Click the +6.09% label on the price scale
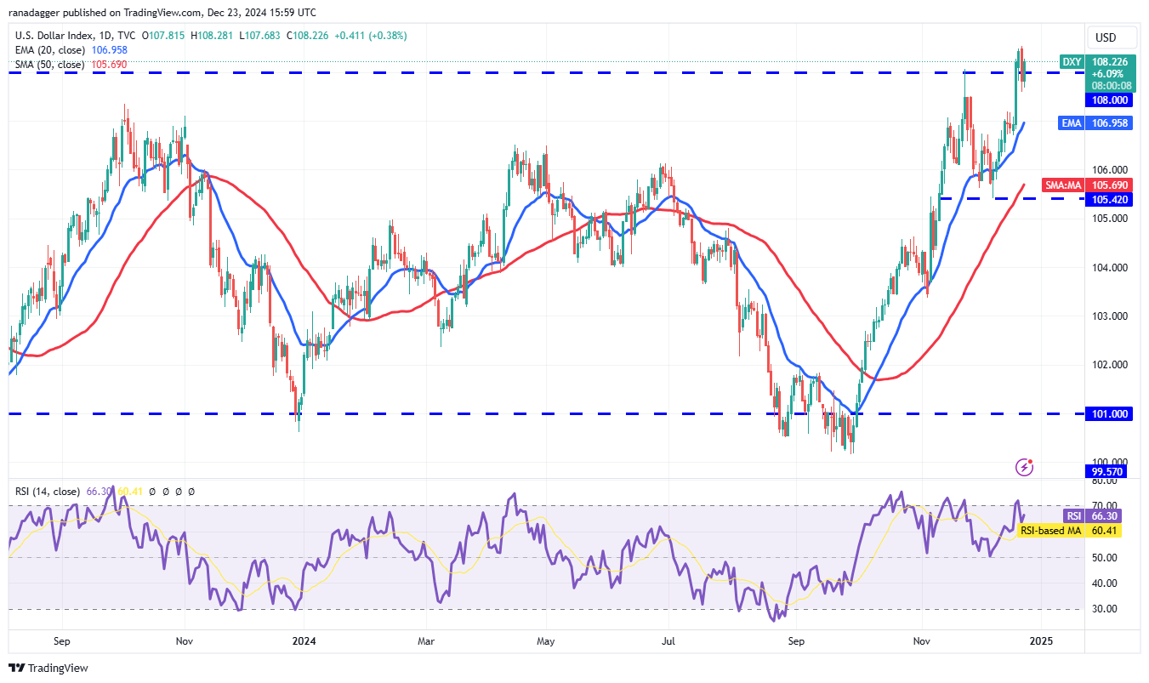 click(1109, 73)
